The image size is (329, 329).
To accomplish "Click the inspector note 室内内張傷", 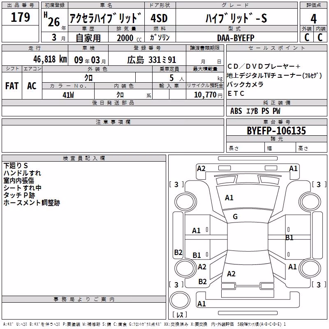I will [x=19, y=181].
